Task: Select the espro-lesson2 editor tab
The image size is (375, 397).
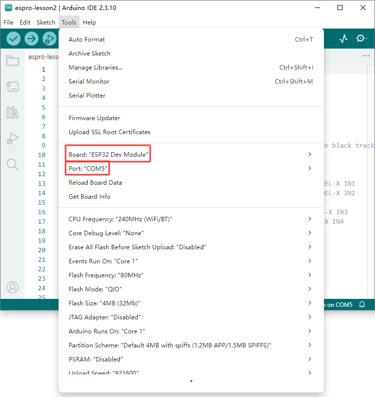Action: [x=43, y=57]
